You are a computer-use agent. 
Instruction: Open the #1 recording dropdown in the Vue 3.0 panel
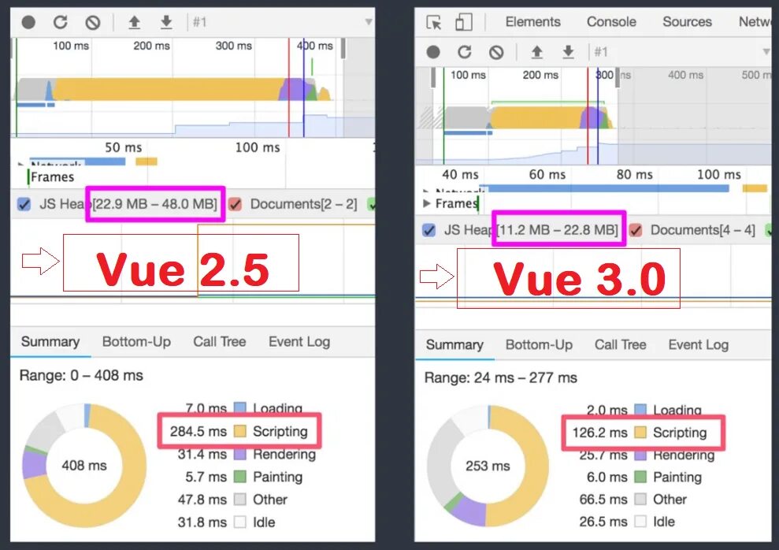pyautogui.click(x=766, y=52)
